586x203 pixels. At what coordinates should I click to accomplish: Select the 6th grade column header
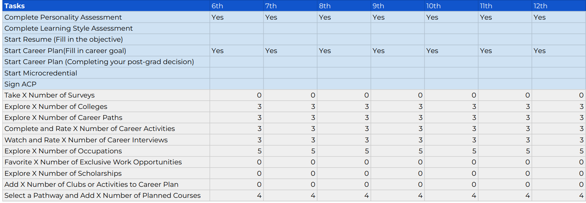click(x=217, y=6)
